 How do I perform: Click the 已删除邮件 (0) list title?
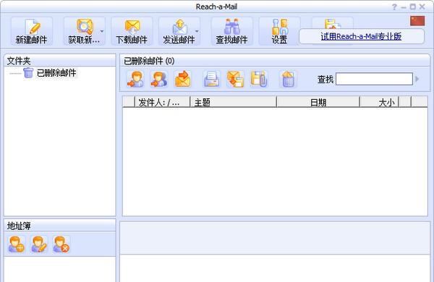point(149,61)
